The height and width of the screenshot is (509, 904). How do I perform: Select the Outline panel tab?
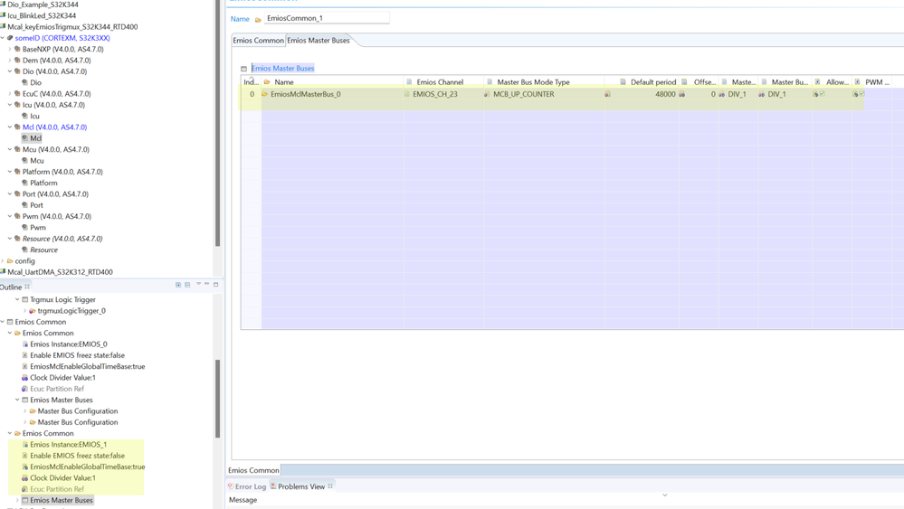pos(14,287)
